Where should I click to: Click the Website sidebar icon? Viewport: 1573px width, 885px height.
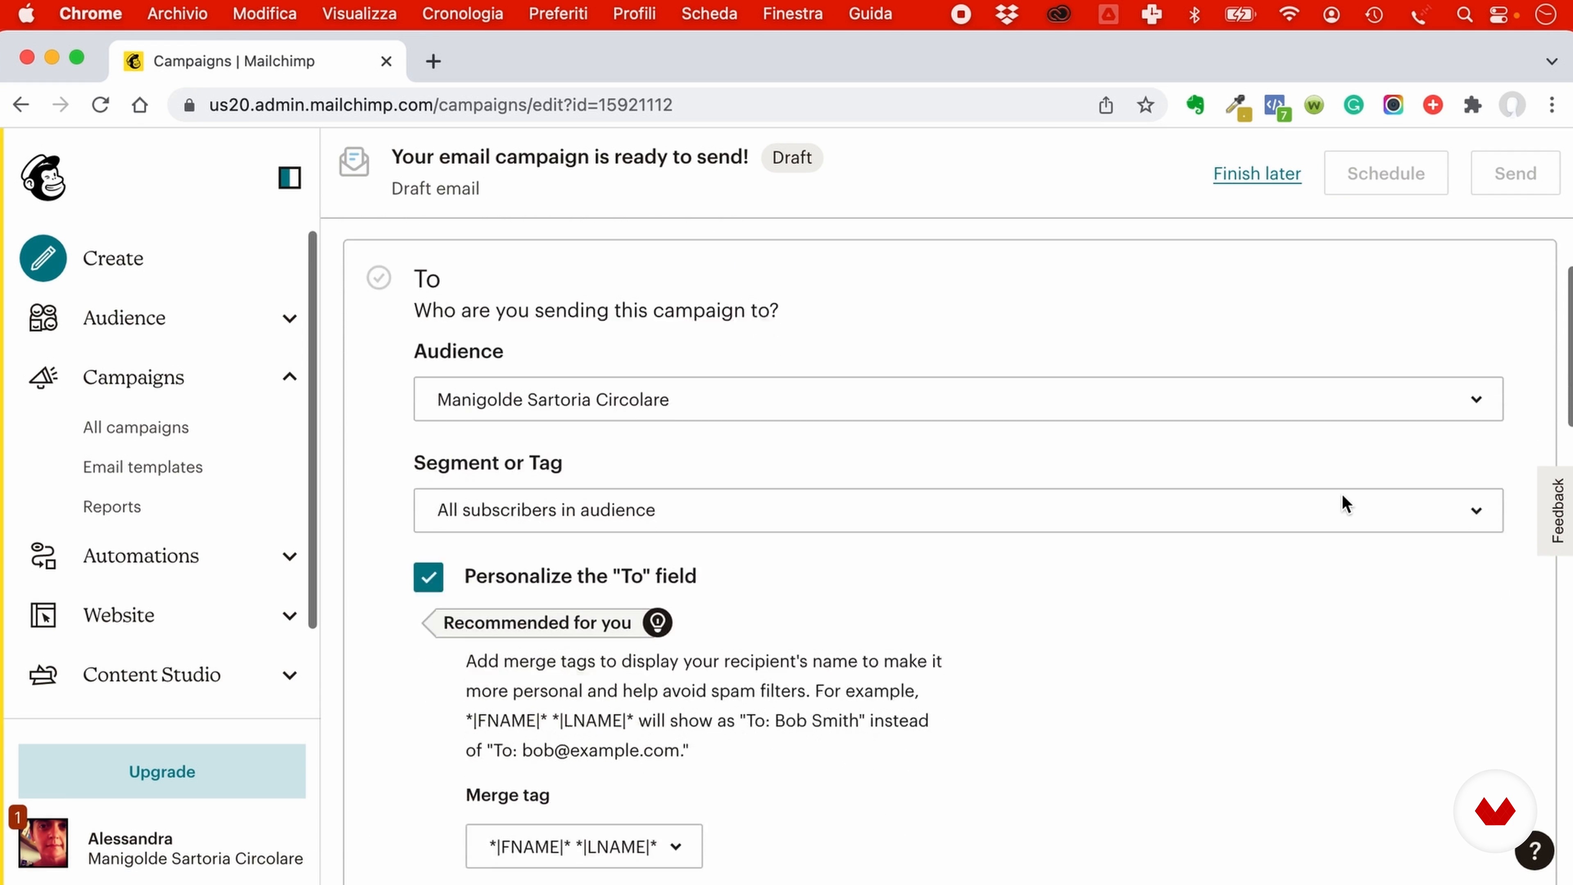coord(43,615)
